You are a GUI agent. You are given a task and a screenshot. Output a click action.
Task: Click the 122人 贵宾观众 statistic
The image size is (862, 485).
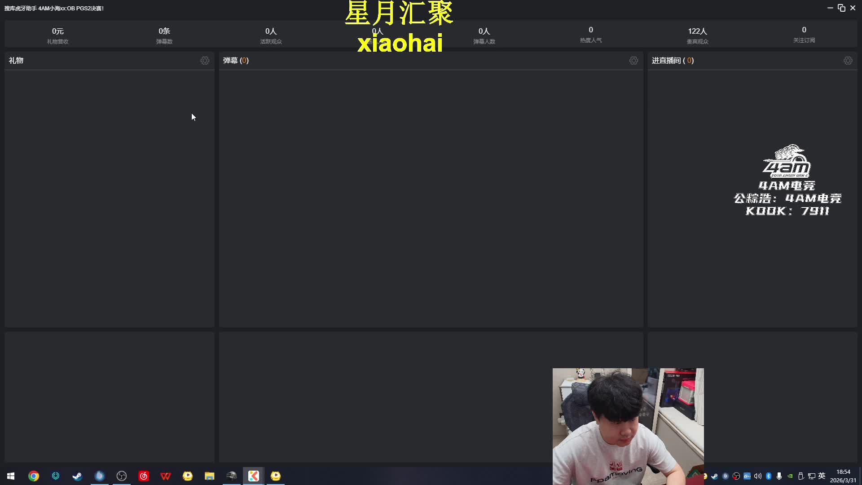697,35
